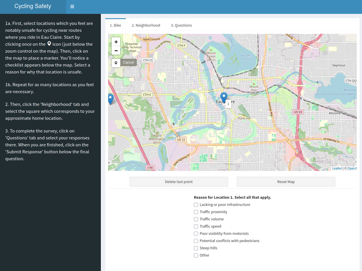The width and height of the screenshot is (362, 271).
Task: Open the marker popup labeled 1
Action: click(x=228, y=104)
